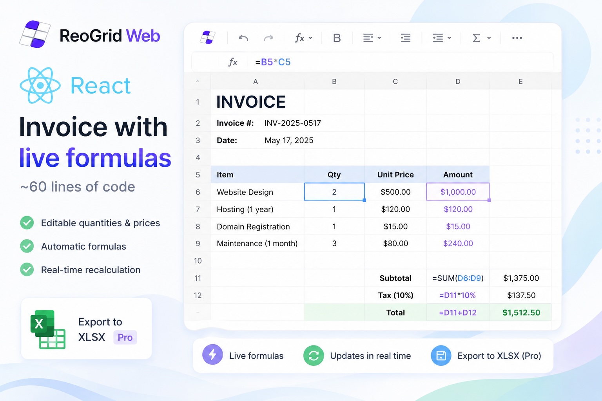Image resolution: width=602 pixels, height=401 pixels.
Task: Click the INV-2025-0517 invoice number
Action: click(293, 123)
